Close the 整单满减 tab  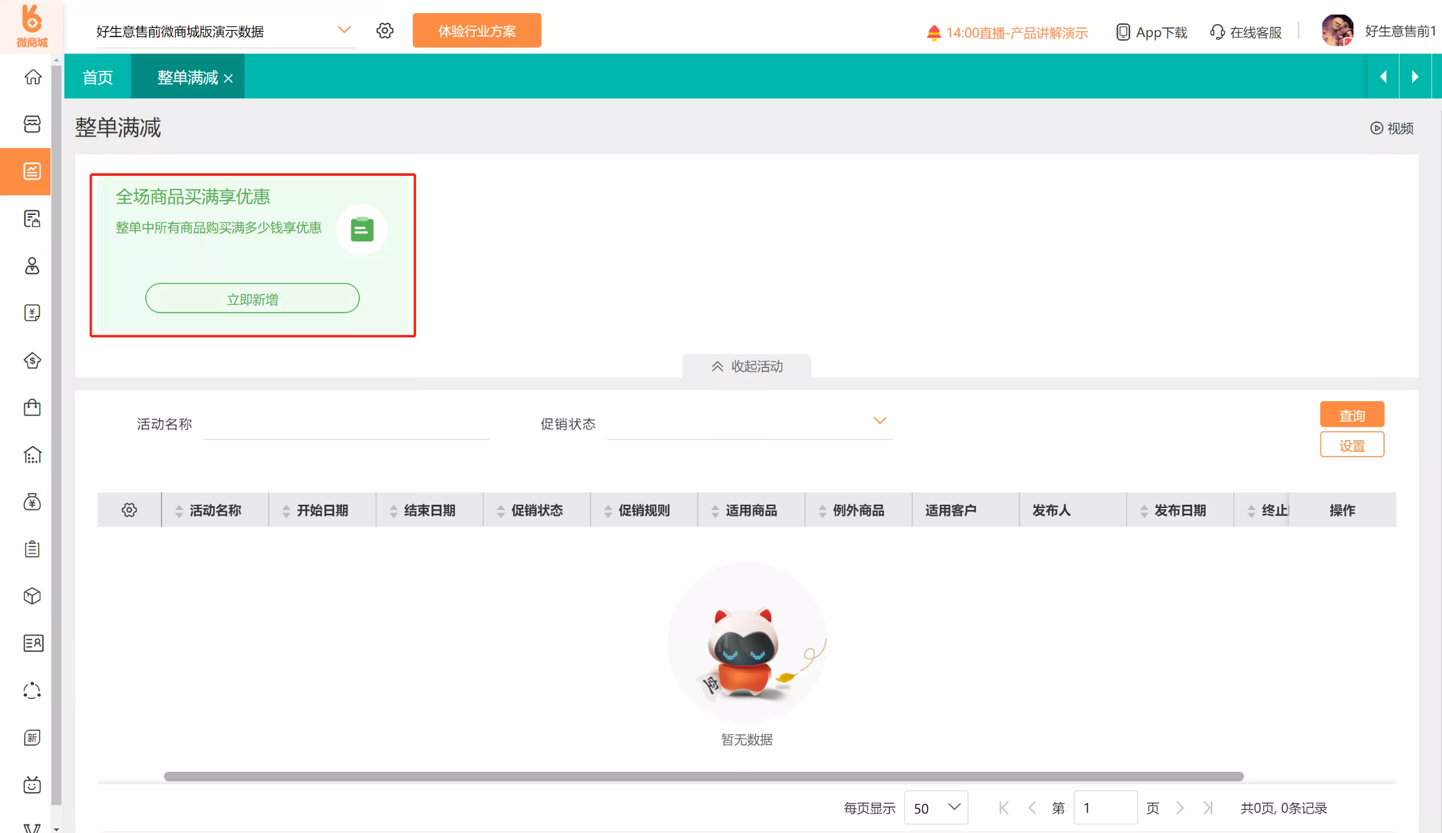tap(229, 78)
